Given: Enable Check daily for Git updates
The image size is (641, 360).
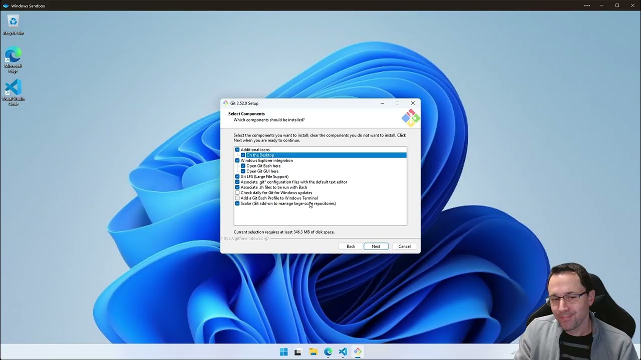Looking at the screenshot, I should (x=237, y=193).
